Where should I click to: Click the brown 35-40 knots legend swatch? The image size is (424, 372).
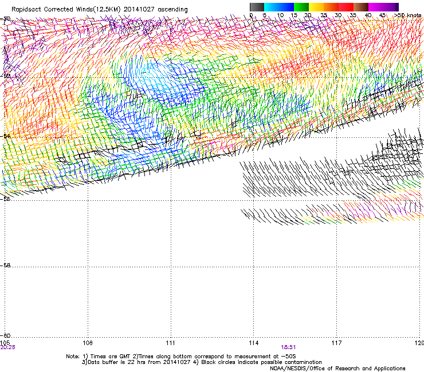[x=361, y=7]
